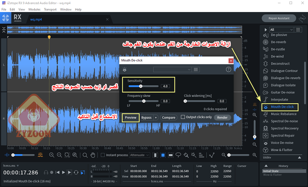
Task: Open the De-reverb module
Action: pos(278,42)
